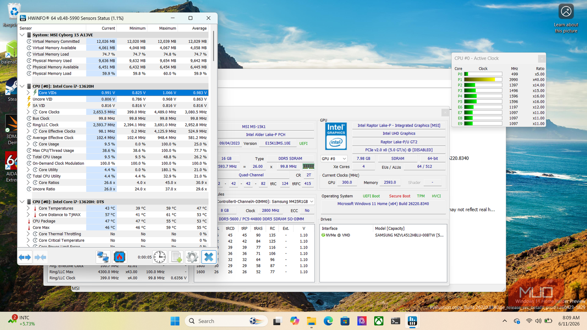
Task: Close the CPU #0 Active Clock panel
Action: coord(541,58)
